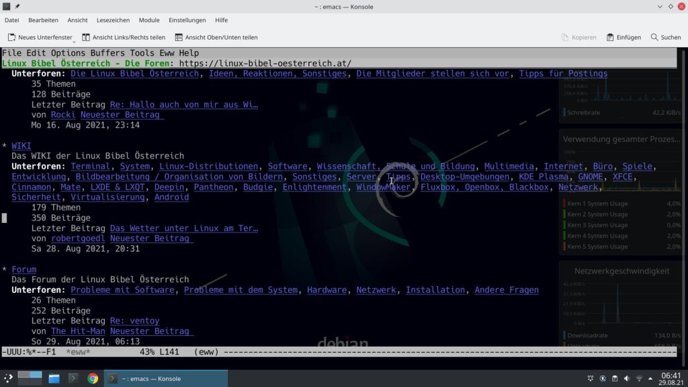Open the Linux-Distributionen subforum link
Image resolution: width=688 pixels, height=387 pixels.
tap(208, 167)
